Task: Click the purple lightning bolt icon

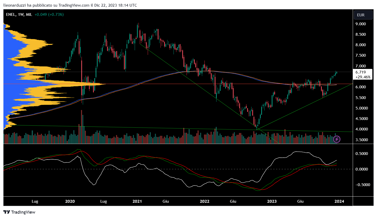Action: pyautogui.click(x=337, y=139)
